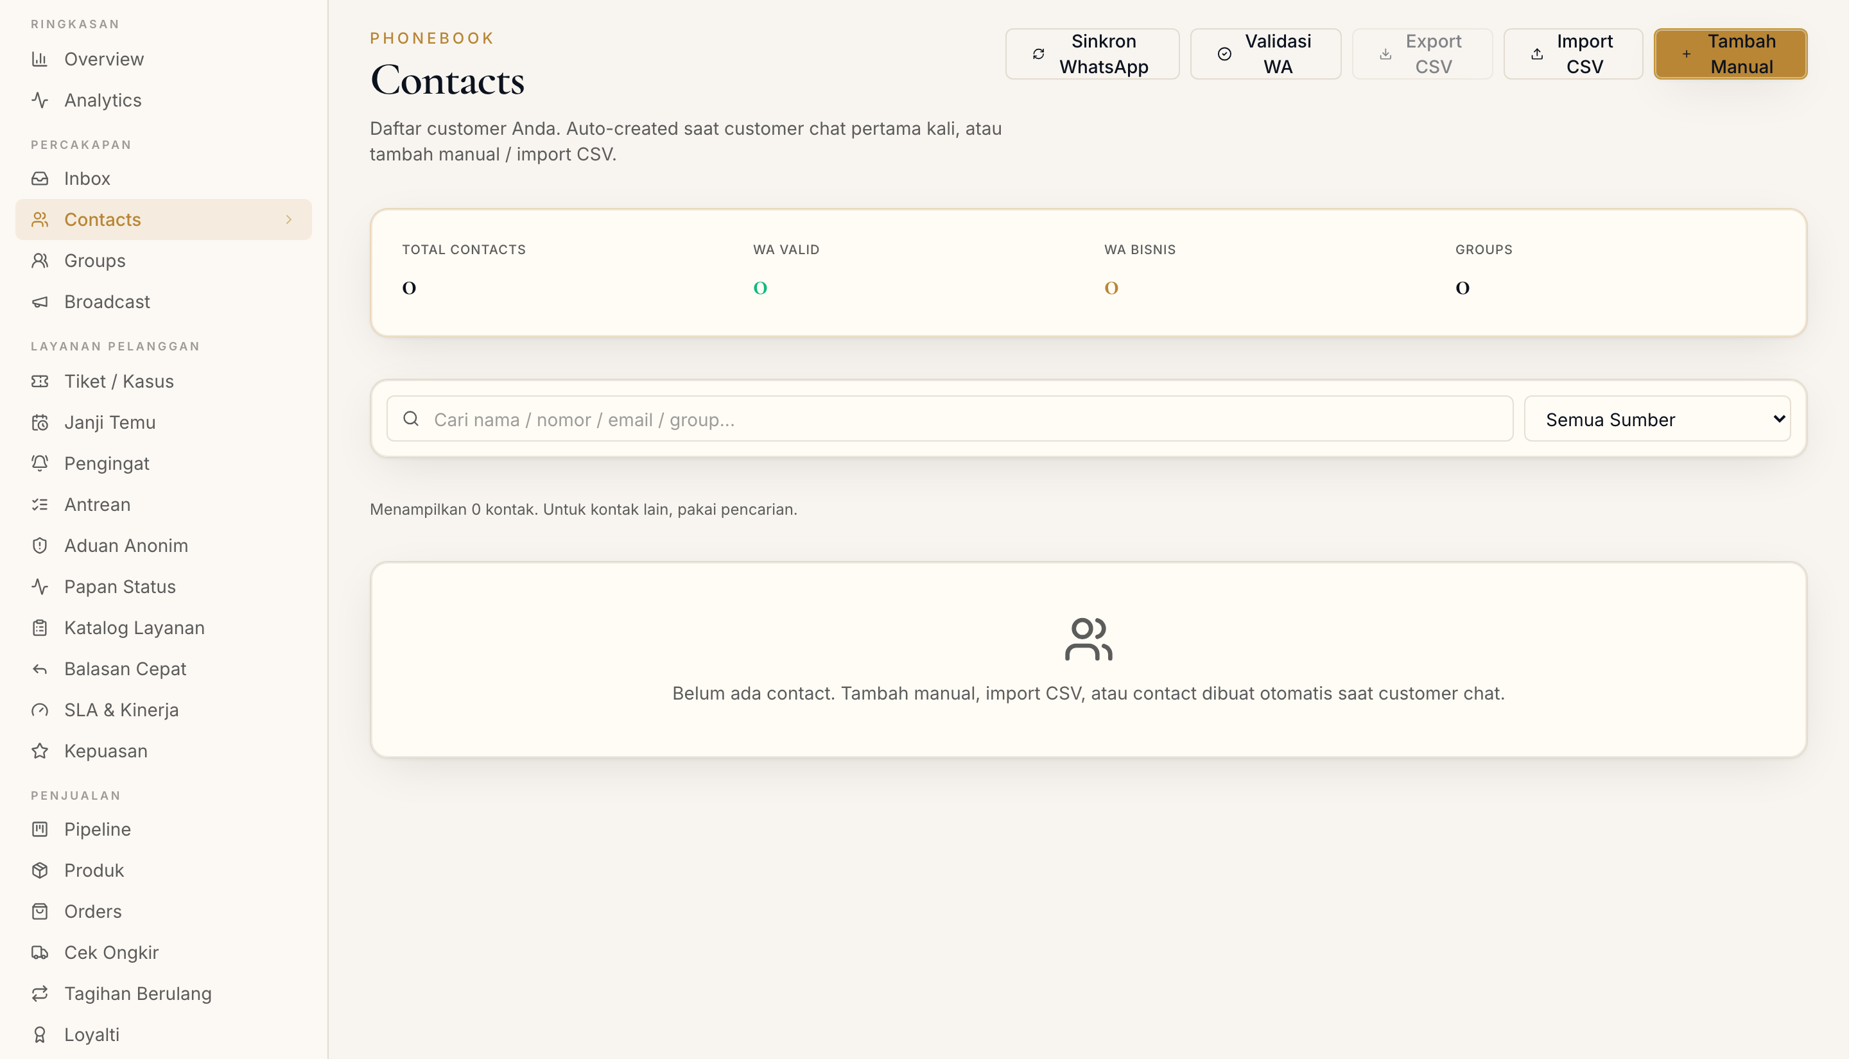Click the Tagihan Berulang repeat icon
This screenshot has width=1849, height=1059.
[40, 994]
